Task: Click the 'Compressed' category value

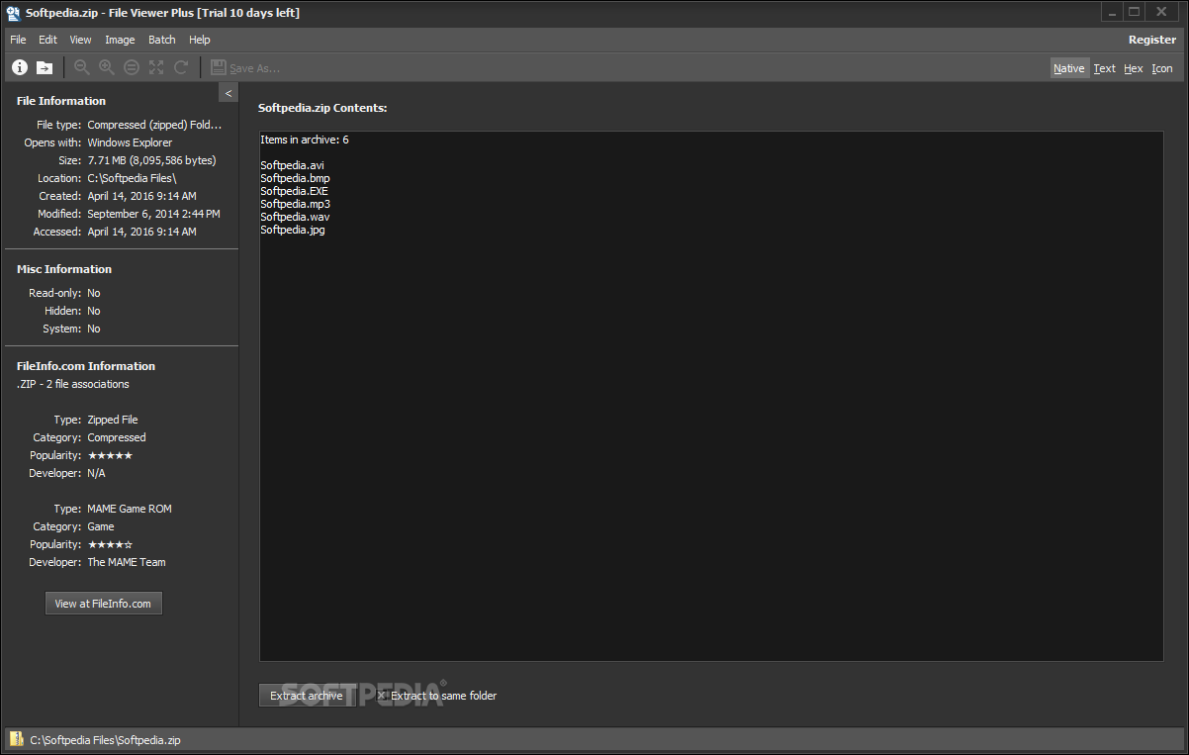Action: click(x=117, y=437)
